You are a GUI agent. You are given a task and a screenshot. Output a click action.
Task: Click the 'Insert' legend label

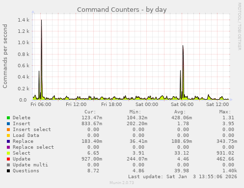tap(22, 124)
